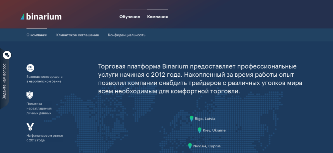Viewport: 333px width, 153px height.
Task: Open the Задайте нам вопрос side tab
Action: [4, 81]
